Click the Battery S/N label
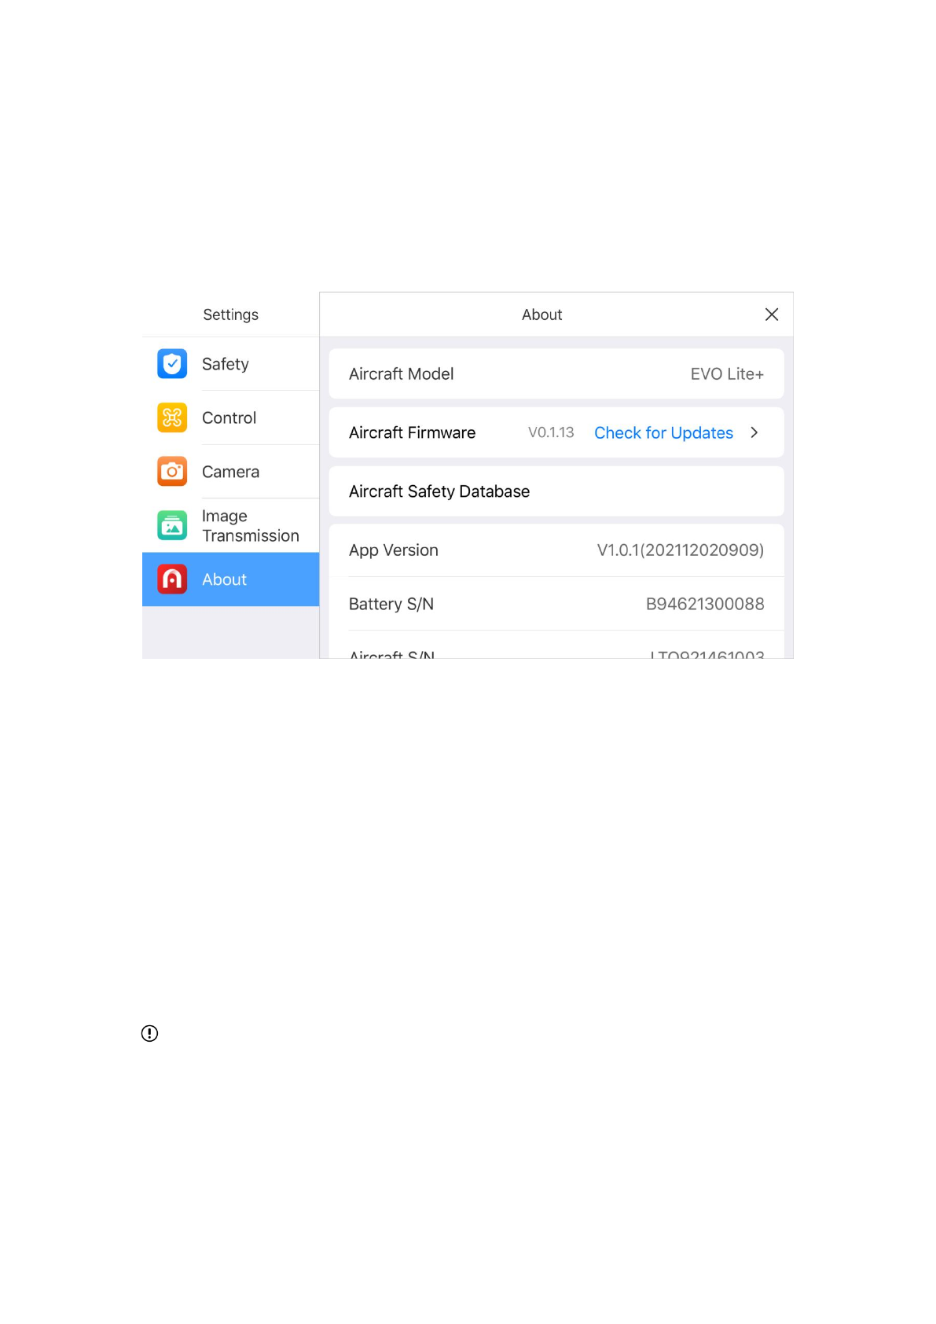The image size is (936, 1324). click(391, 604)
